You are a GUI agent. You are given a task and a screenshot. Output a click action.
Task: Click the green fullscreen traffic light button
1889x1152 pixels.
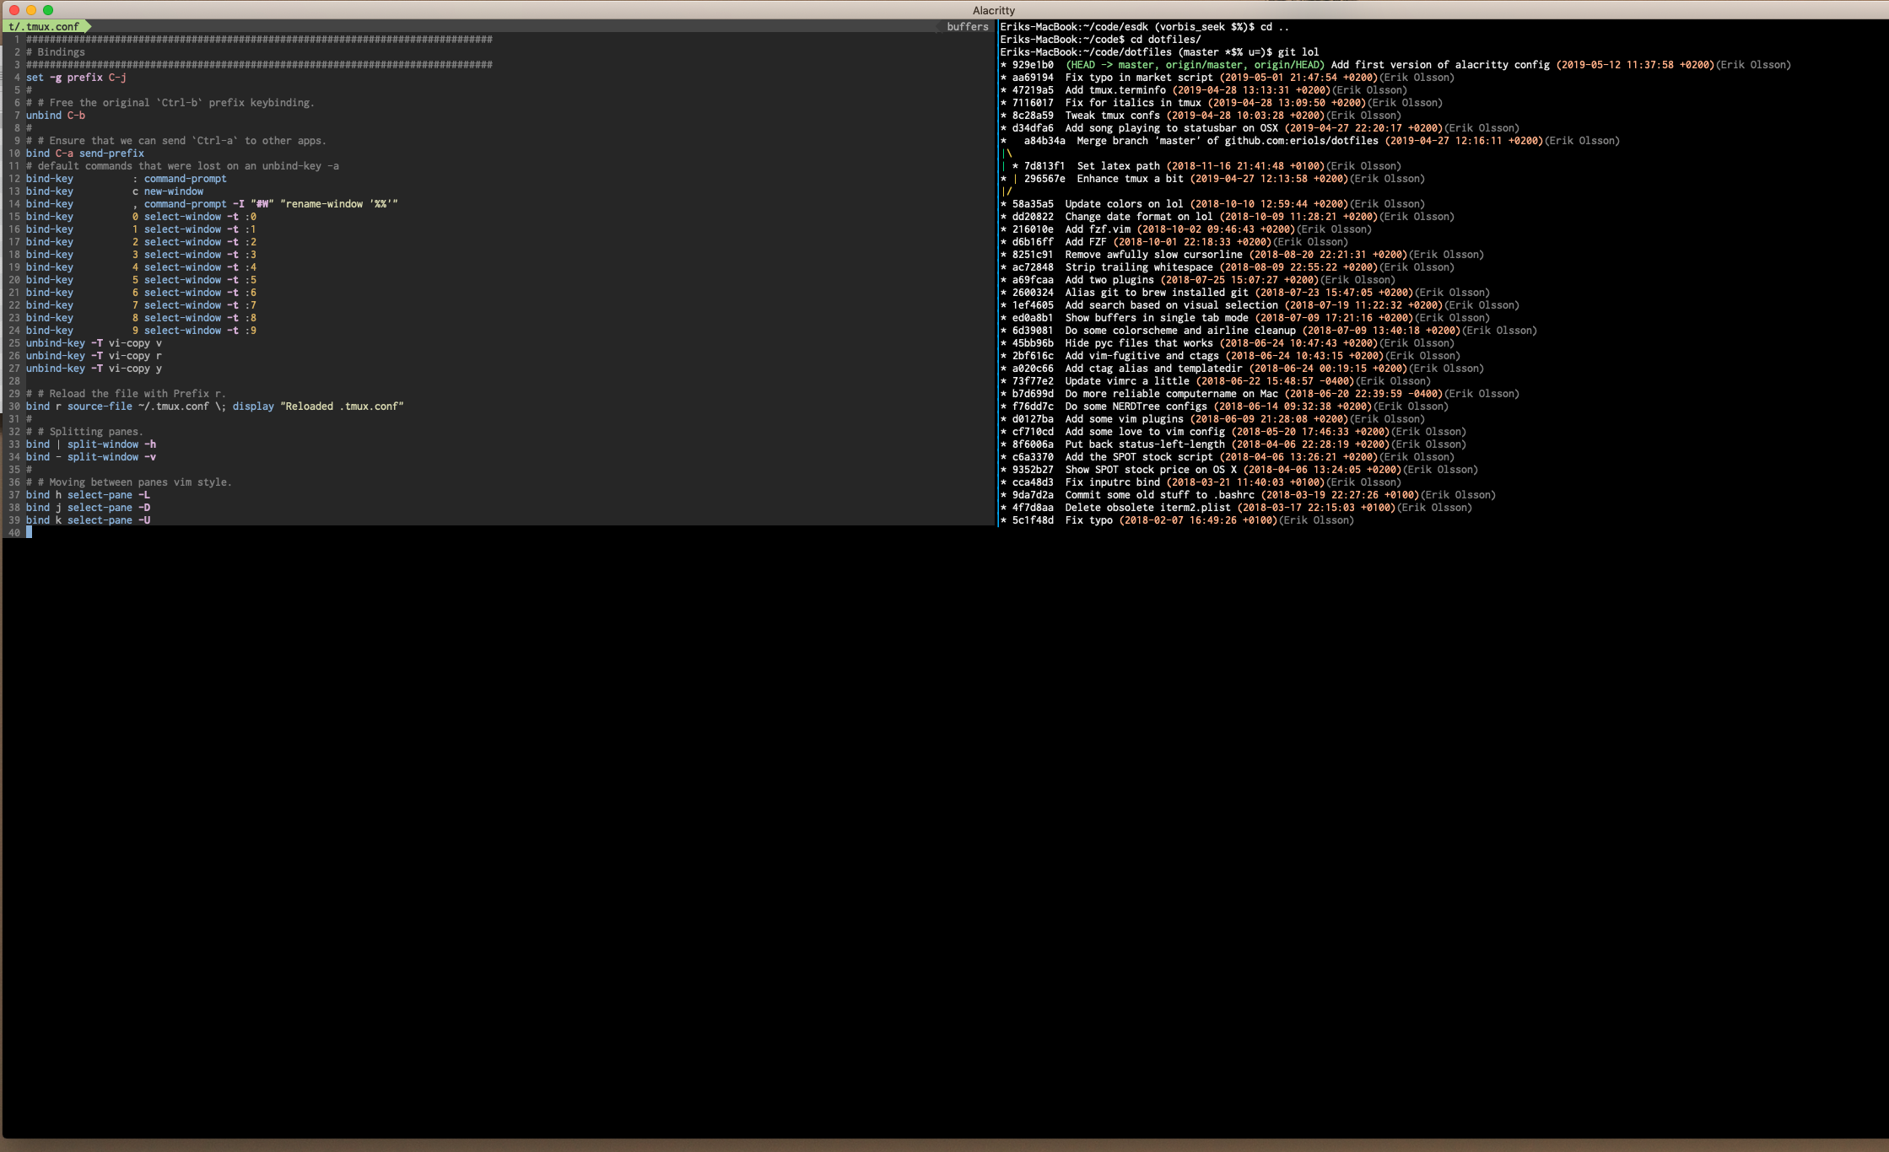point(49,10)
